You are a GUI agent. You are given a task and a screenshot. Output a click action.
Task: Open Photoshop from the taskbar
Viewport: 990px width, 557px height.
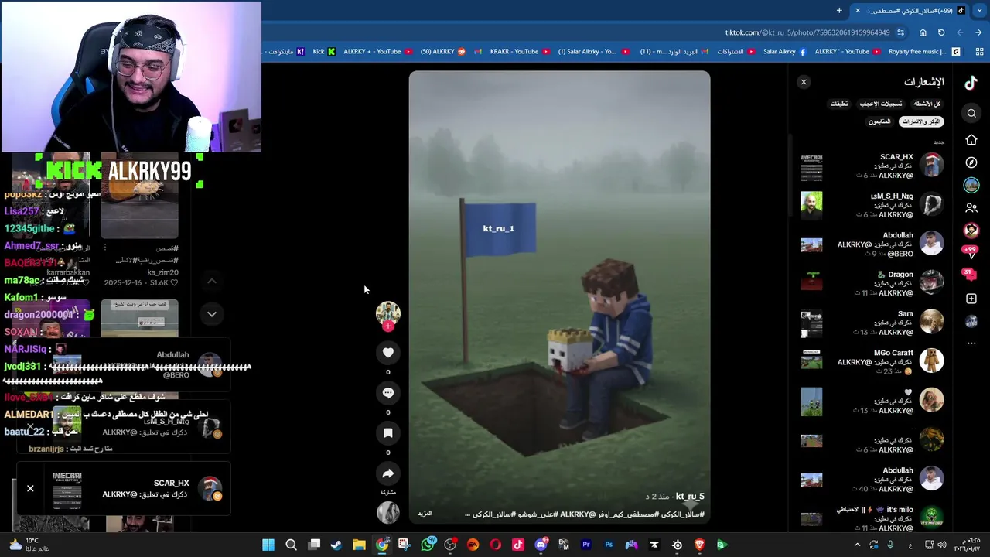click(x=609, y=545)
